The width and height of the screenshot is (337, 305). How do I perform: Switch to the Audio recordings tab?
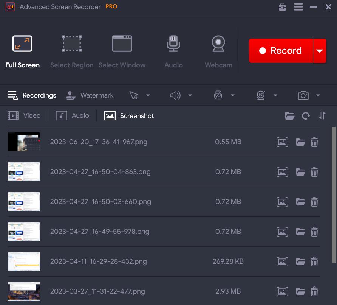(72, 115)
